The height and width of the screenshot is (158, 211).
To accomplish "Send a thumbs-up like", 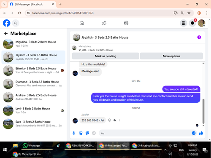I will (201, 133).
